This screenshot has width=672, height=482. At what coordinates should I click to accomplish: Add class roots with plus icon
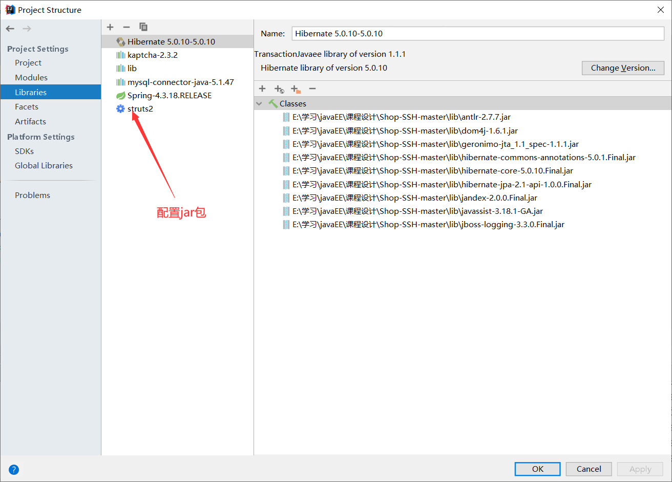[x=262, y=89]
